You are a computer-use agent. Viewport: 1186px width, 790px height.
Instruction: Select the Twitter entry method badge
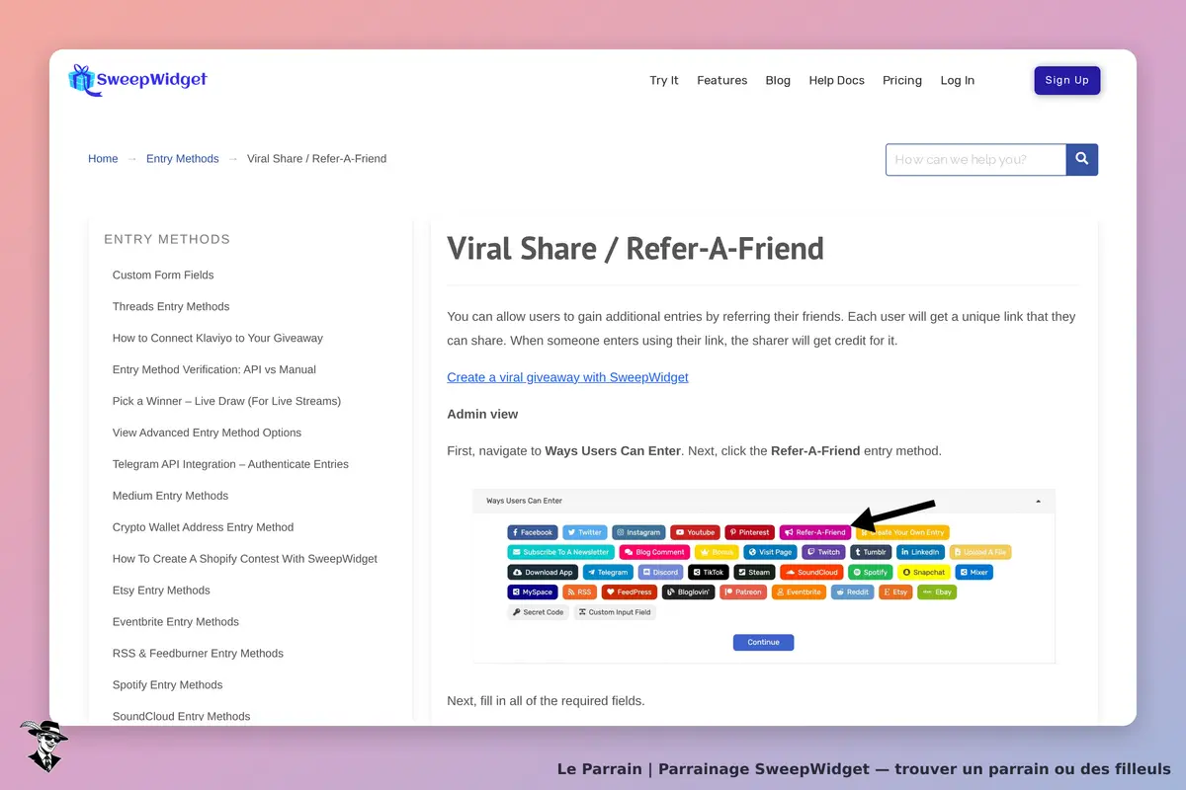[x=585, y=532]
